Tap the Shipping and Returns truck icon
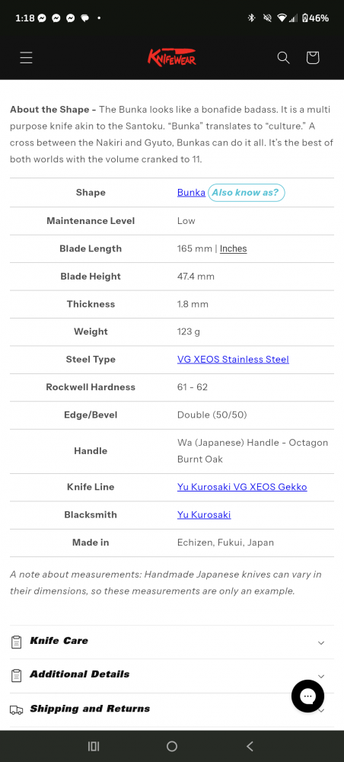This screenshot has height=762, width=344. pos(17,710)
